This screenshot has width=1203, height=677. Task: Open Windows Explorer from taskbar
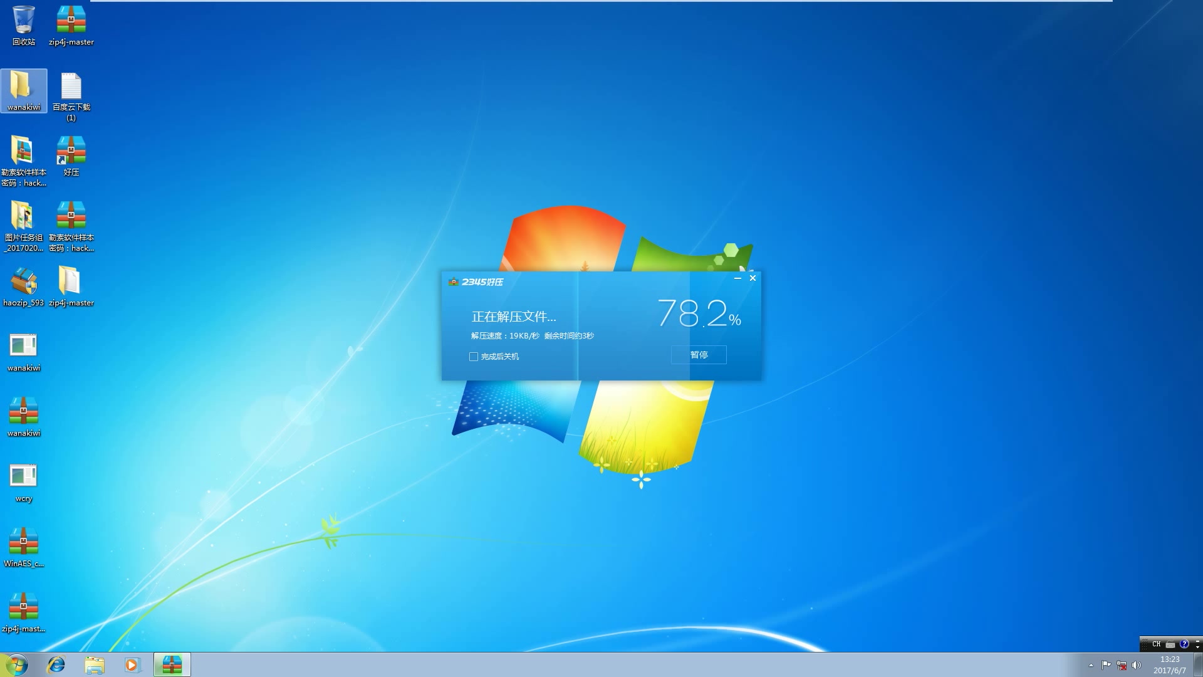pyautogui.click(x=94, y=664)
